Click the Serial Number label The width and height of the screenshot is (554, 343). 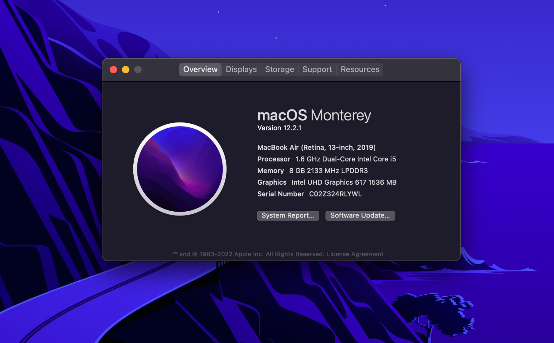point(280,194)
